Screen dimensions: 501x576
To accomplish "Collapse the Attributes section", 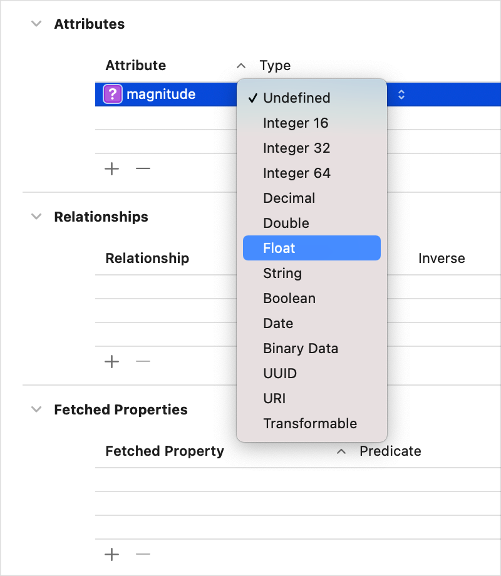I will pos(36,24).
